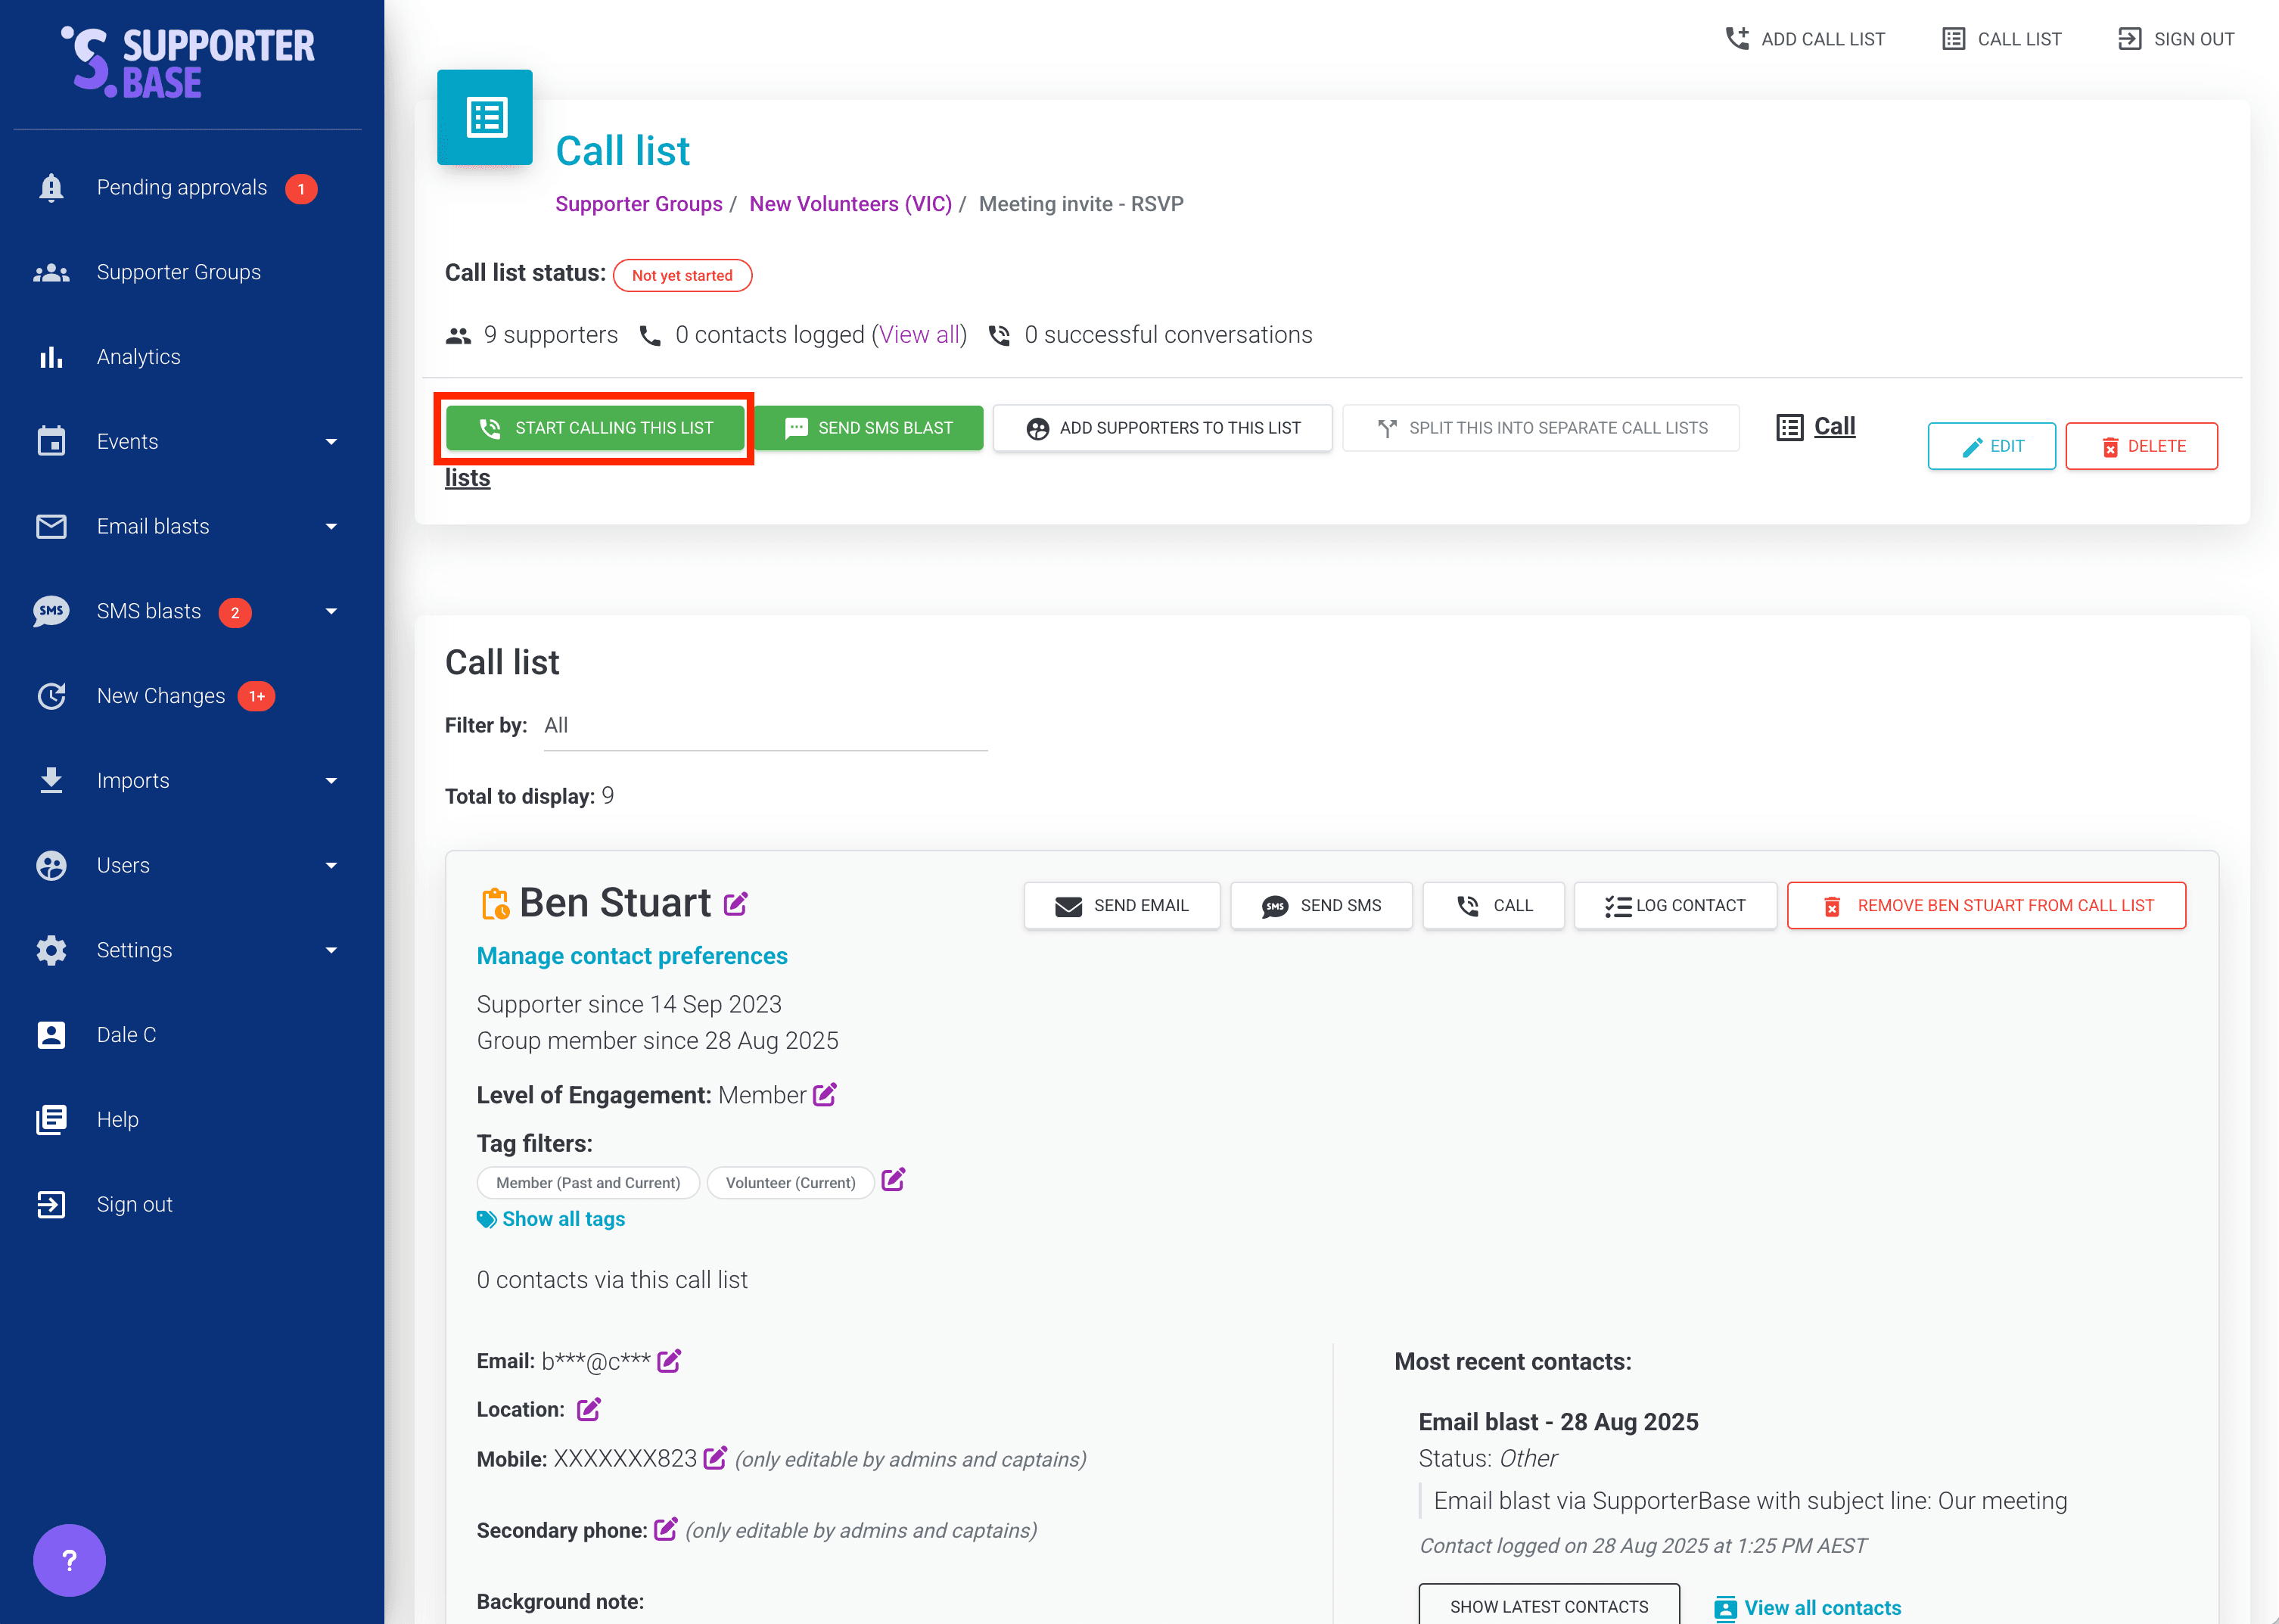Click the pencil icon beside Ben Stuart's name

(x=735, y=904)
